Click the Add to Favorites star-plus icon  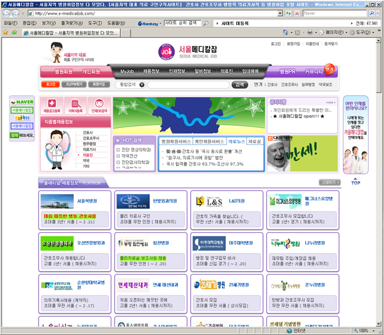click(x=15, y=33)
